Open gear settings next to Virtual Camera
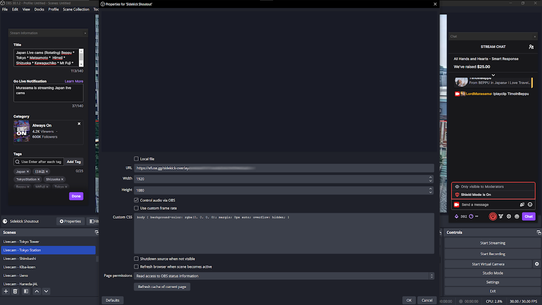 pos(537,264)
